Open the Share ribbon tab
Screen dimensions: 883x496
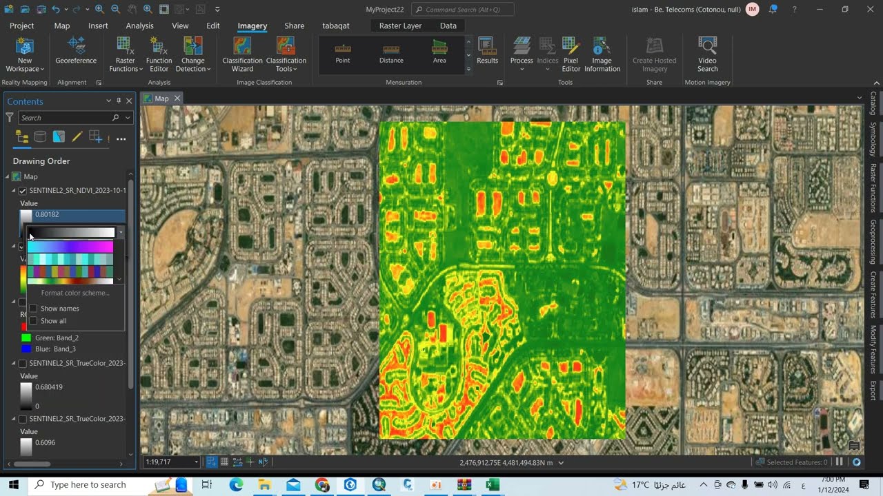pos(294,25)
